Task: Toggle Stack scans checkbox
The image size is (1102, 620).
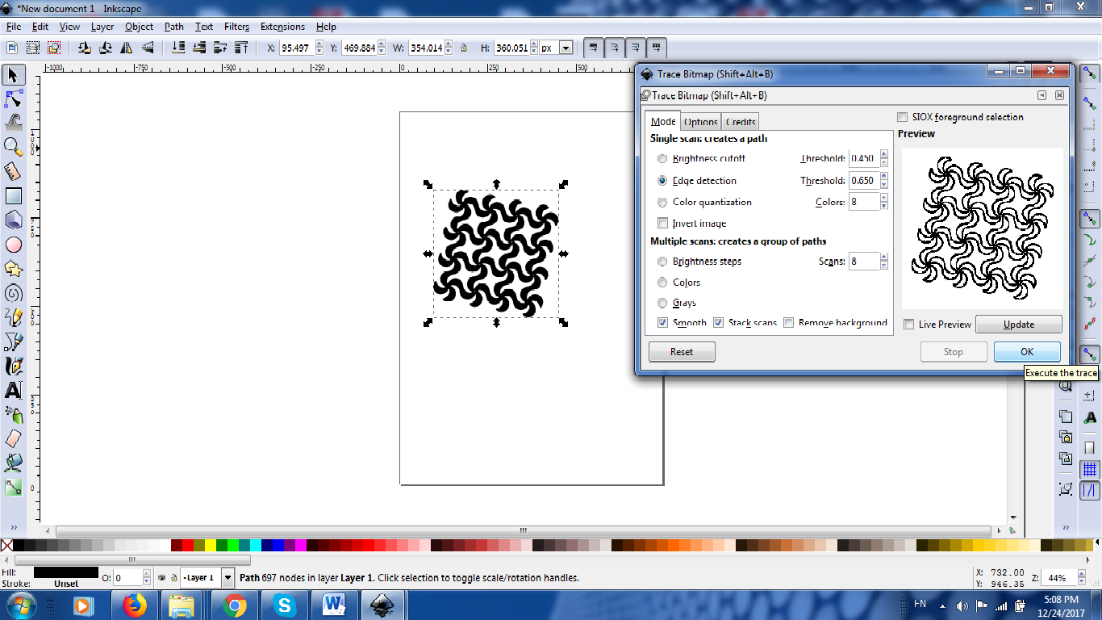Action: (718, 323)
